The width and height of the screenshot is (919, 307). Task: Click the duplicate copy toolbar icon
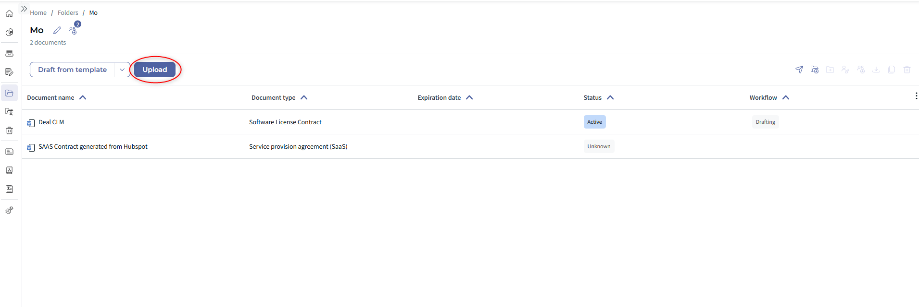892,70
